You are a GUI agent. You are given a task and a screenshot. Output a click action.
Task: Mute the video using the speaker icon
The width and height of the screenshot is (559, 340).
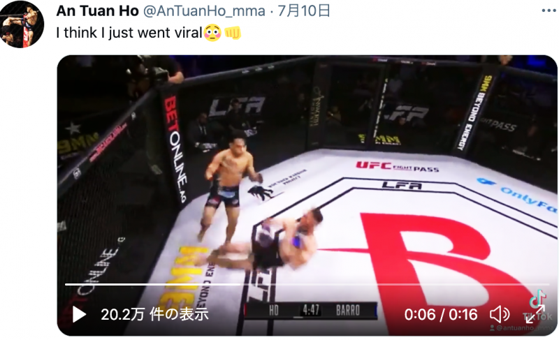click(500, 314)
